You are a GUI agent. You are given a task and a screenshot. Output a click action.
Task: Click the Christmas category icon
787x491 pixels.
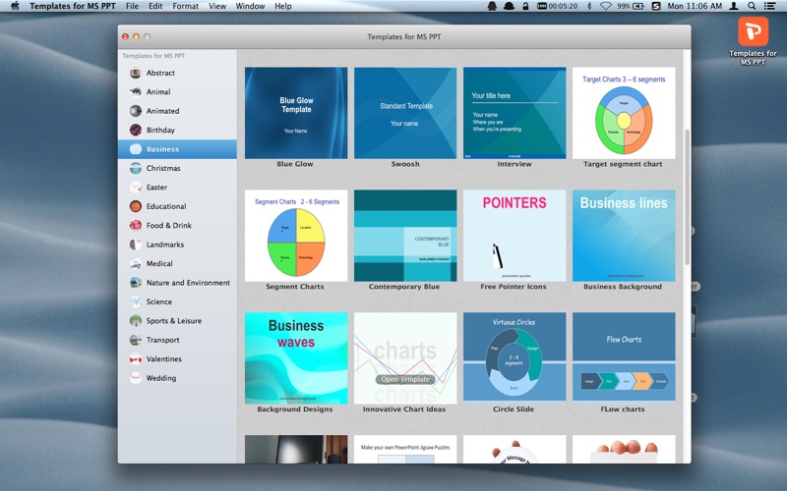tap(136, 168)
